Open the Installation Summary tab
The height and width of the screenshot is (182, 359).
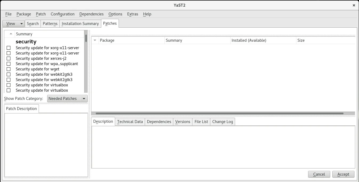pyautogui.click(x=80, y=24)
